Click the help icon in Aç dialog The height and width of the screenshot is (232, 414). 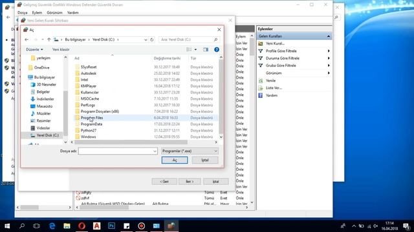coord(217,50)
